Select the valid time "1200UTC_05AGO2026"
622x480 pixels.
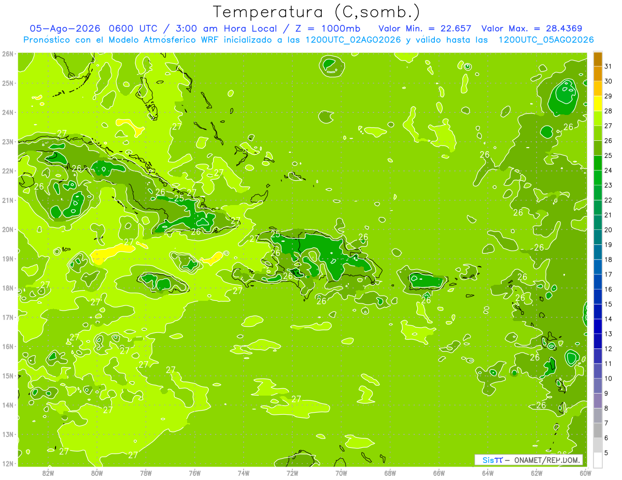point(546,40)
